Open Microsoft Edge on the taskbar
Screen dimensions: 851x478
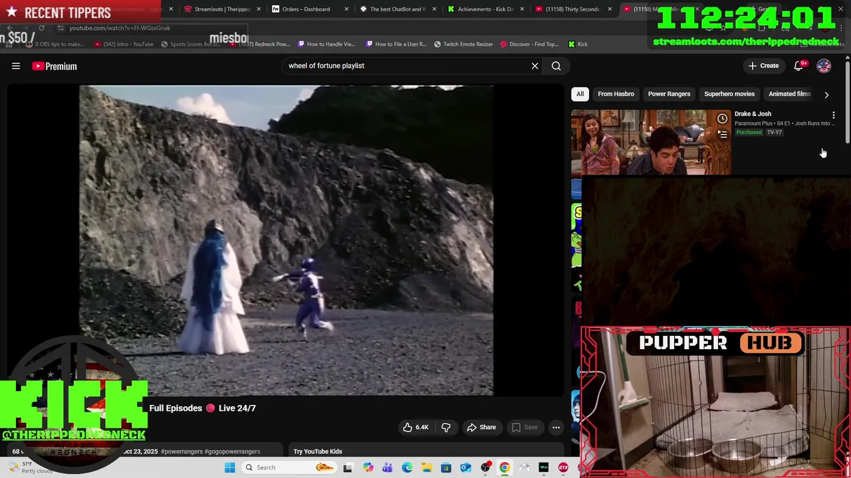click(407, 467)
